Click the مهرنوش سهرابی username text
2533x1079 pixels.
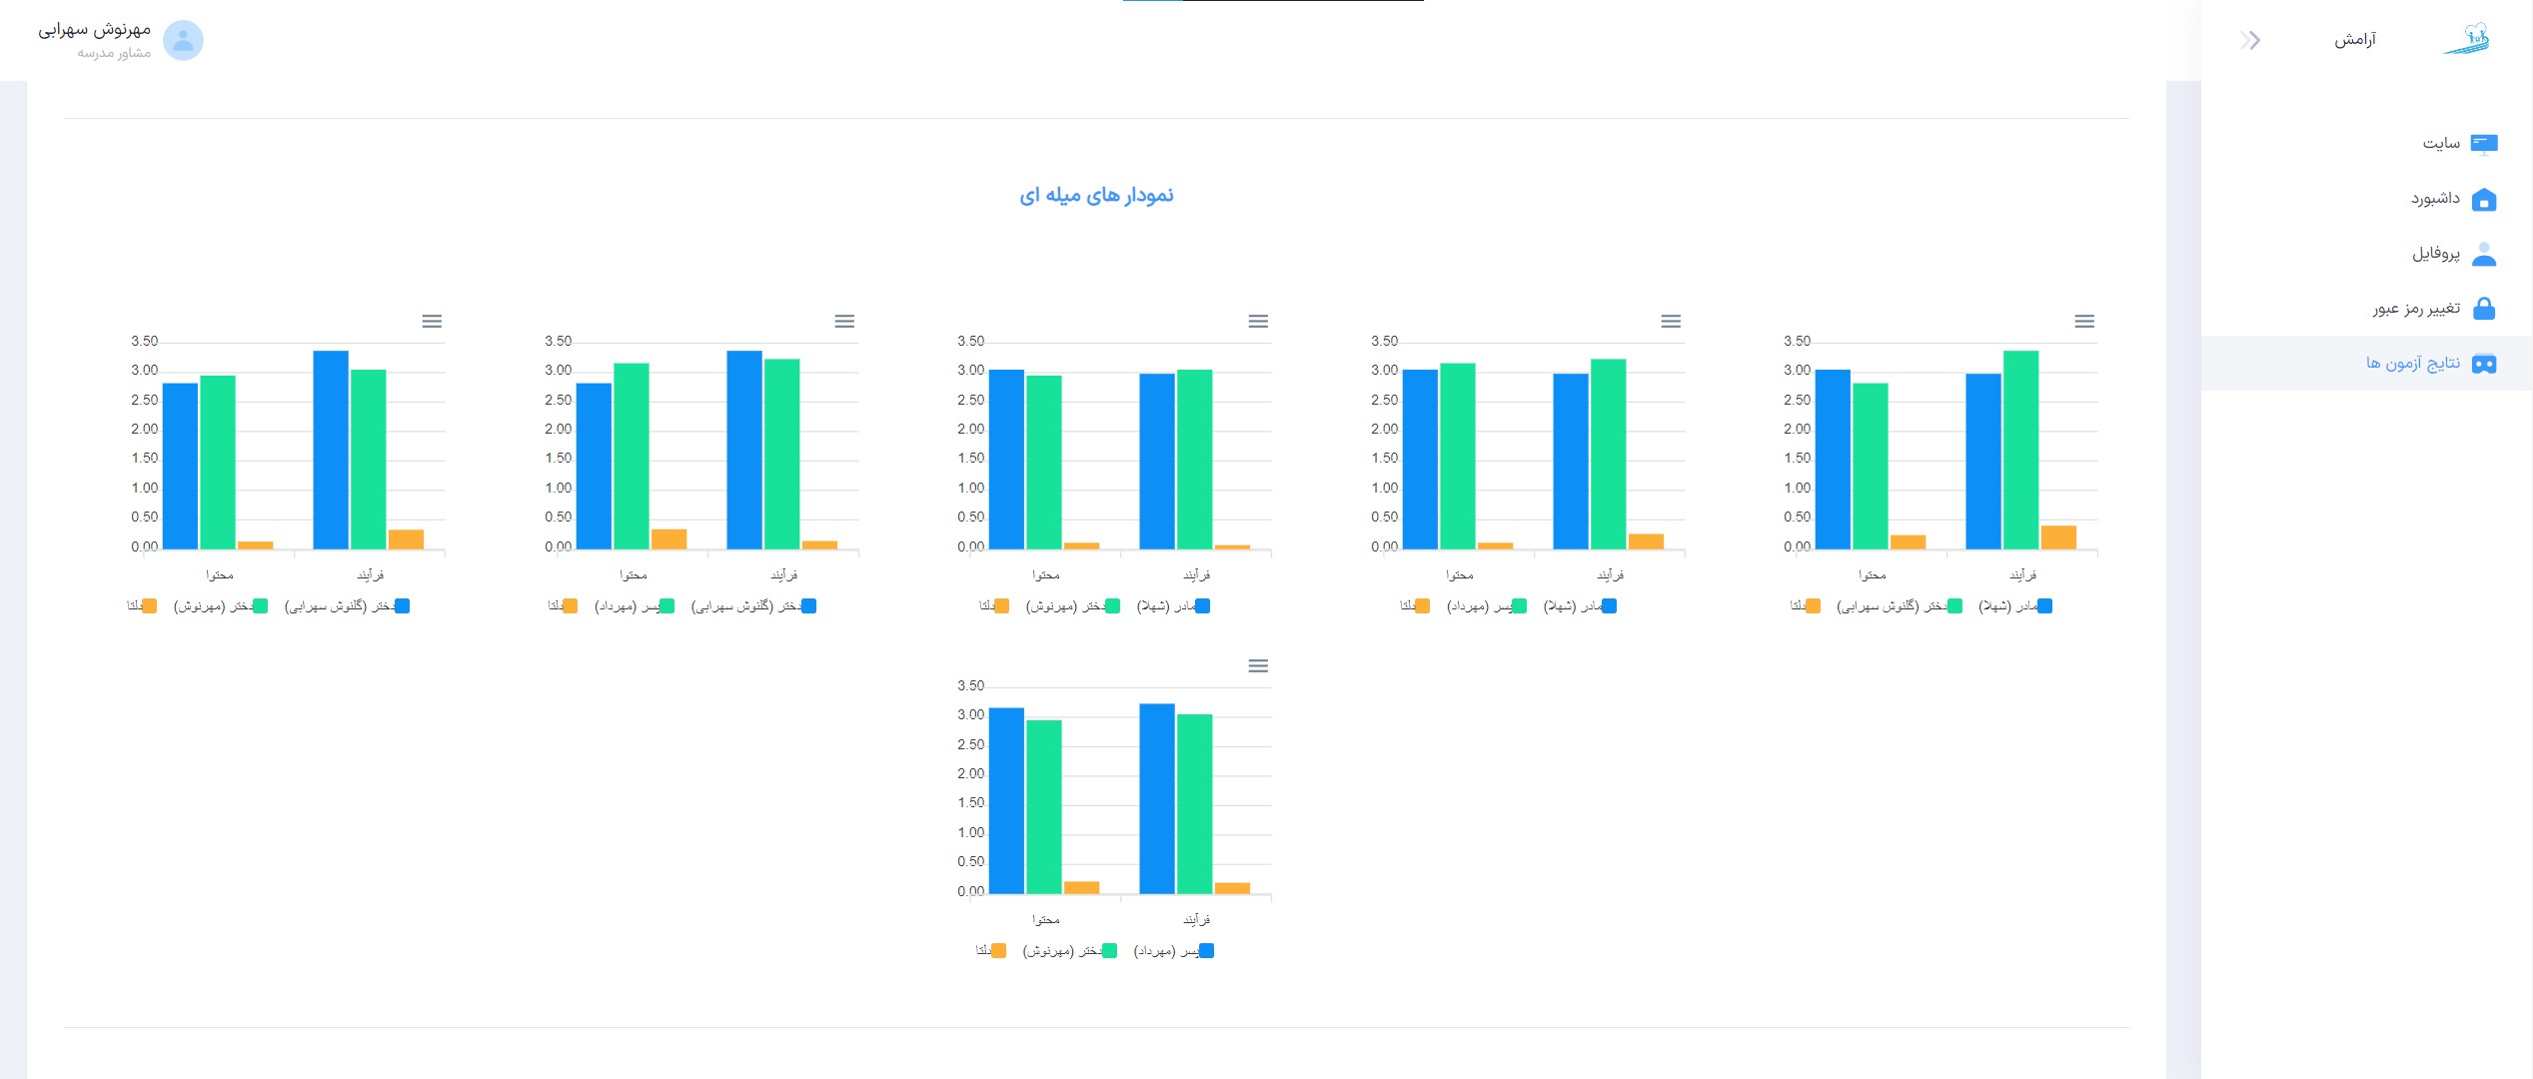(x=95, y=30)
